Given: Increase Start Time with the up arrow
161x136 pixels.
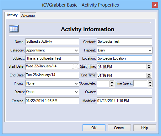Looking at the screenshot, I should (x=149, y=66).
